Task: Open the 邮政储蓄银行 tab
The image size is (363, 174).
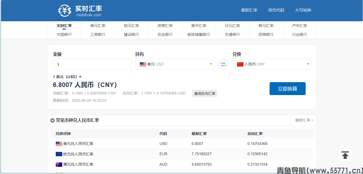Action: [199, 34]
